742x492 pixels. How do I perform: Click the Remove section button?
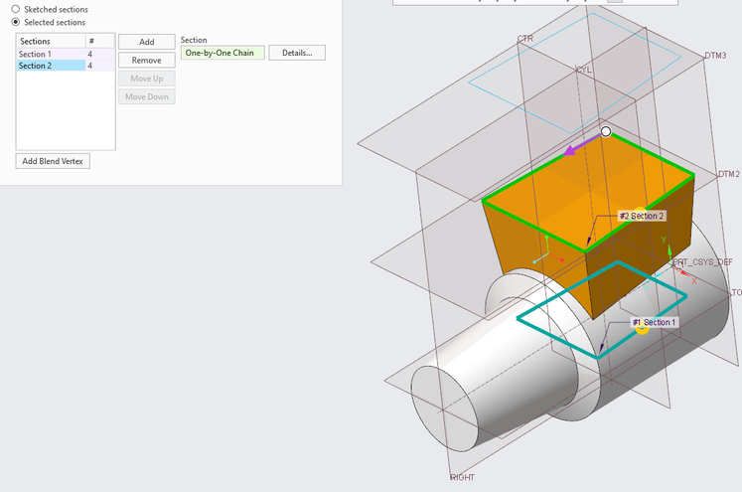[x=146, y=60]
